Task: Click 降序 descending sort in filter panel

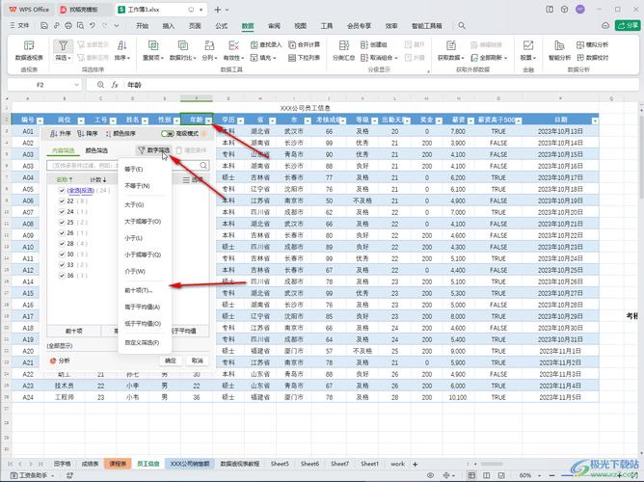Action: 88,133
